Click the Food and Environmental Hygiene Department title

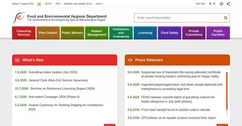(67, 16)
